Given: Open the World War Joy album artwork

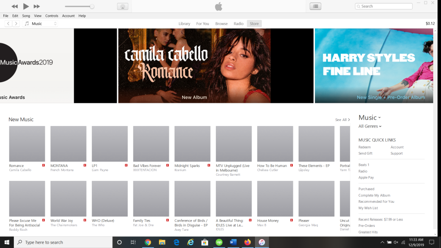Looking at the screenshot, I should (x=68, y=198).
